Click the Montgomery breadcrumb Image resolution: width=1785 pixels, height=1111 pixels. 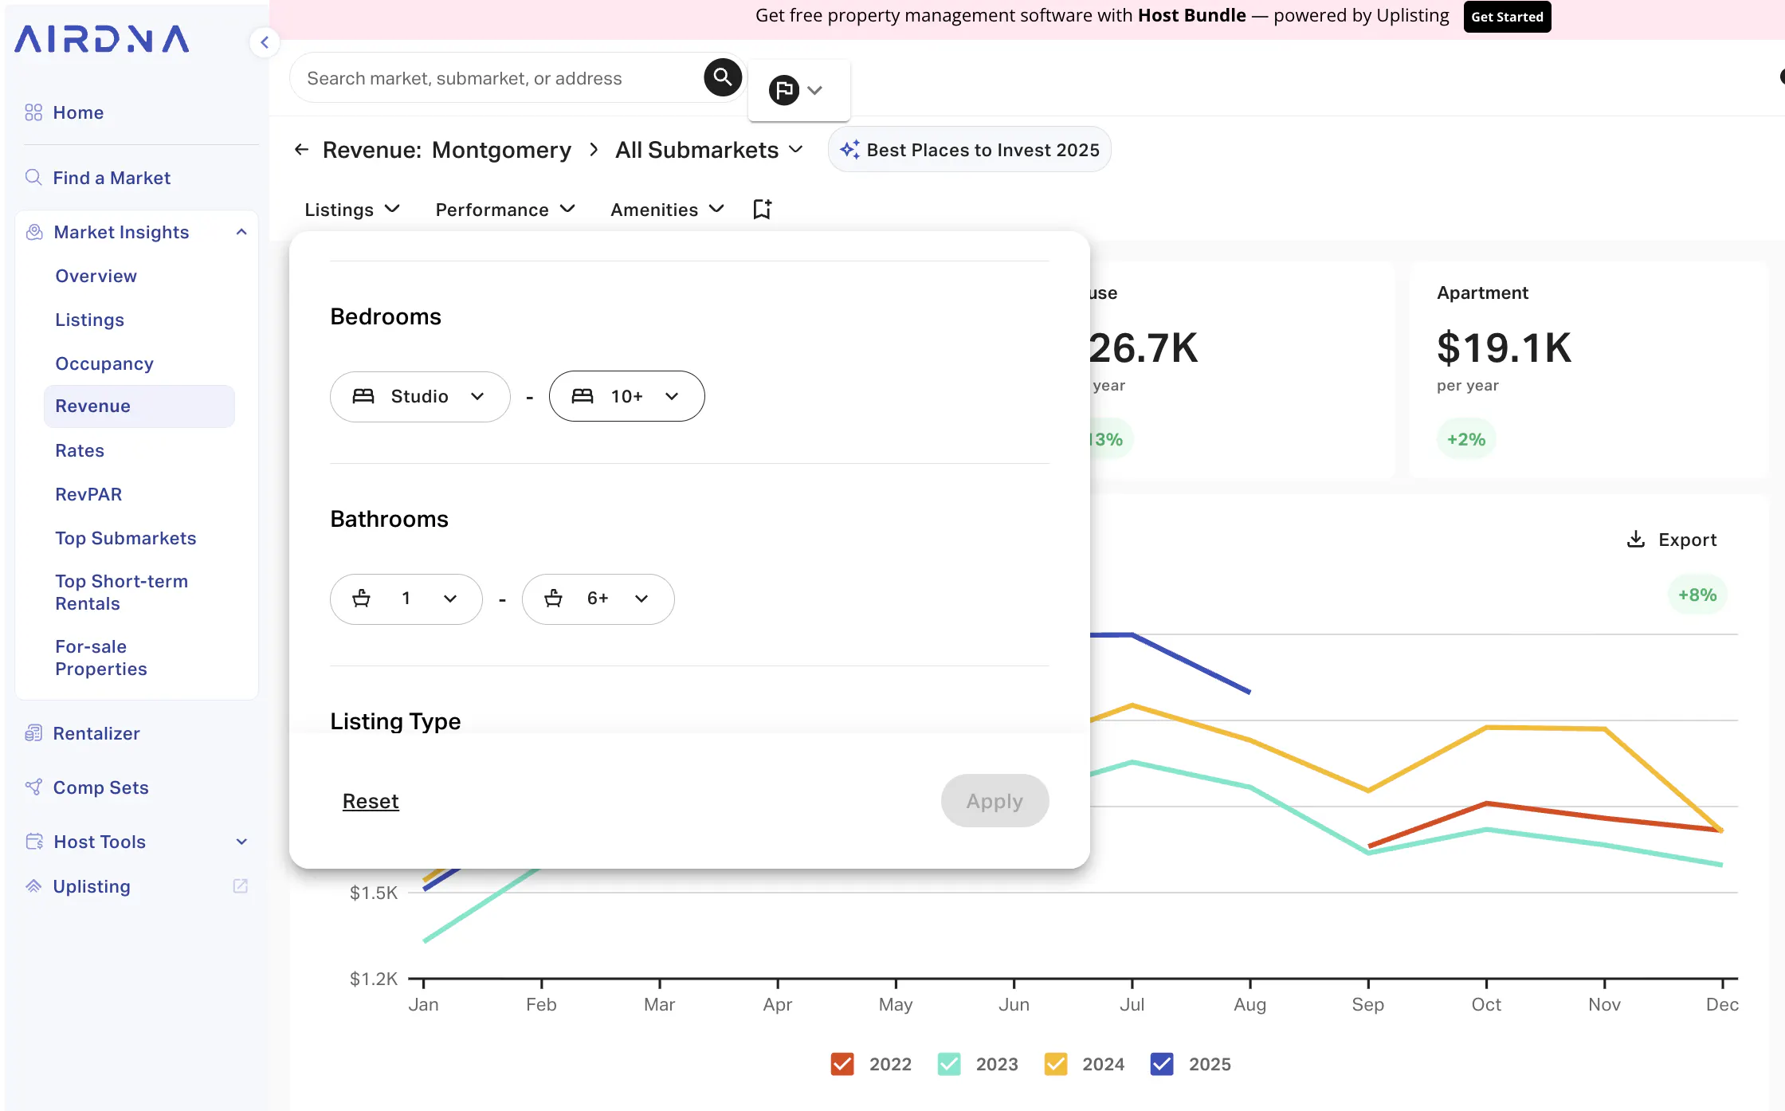(502, 150)
